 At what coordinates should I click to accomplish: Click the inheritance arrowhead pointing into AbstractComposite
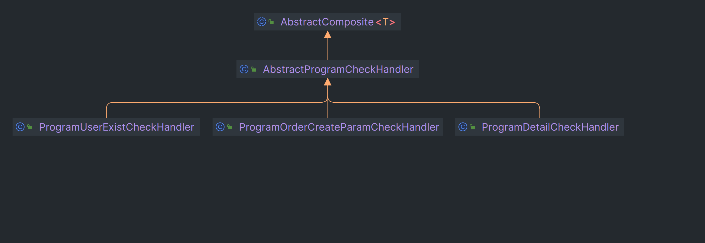click(328, 35)
